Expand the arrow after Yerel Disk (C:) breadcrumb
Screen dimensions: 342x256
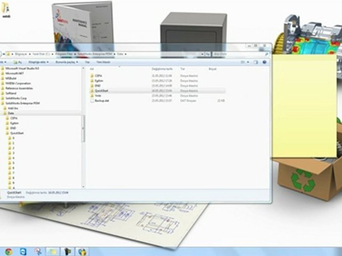[53, 54]
